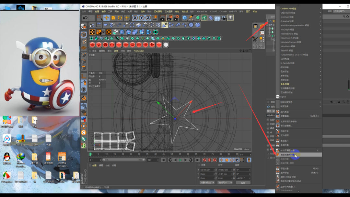Open the 3DToAll menu

(x=213, y=11)
